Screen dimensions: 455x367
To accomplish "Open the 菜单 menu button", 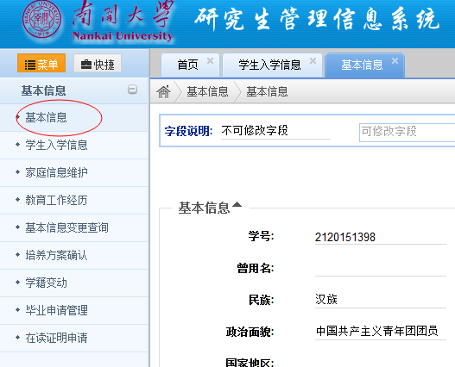I will coord(41,63).
